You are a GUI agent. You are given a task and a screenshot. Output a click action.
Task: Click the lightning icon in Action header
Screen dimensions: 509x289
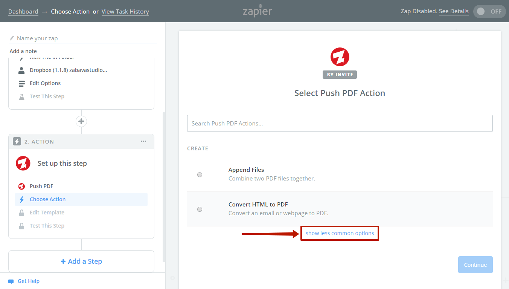coord(17,141)
